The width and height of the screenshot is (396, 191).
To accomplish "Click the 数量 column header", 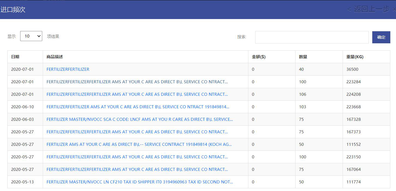I will [303, 57].
